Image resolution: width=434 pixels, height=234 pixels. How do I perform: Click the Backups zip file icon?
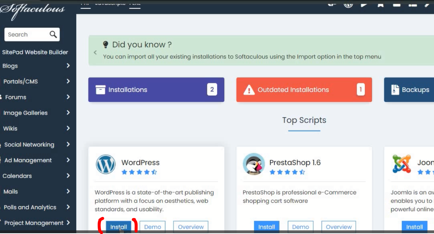click(x=395, y=89)
